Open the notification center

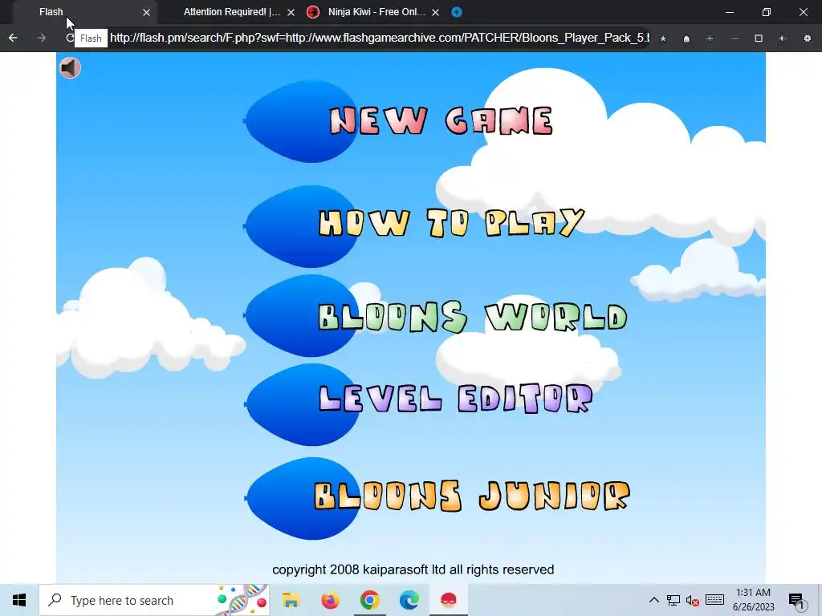tap(796, 600)
